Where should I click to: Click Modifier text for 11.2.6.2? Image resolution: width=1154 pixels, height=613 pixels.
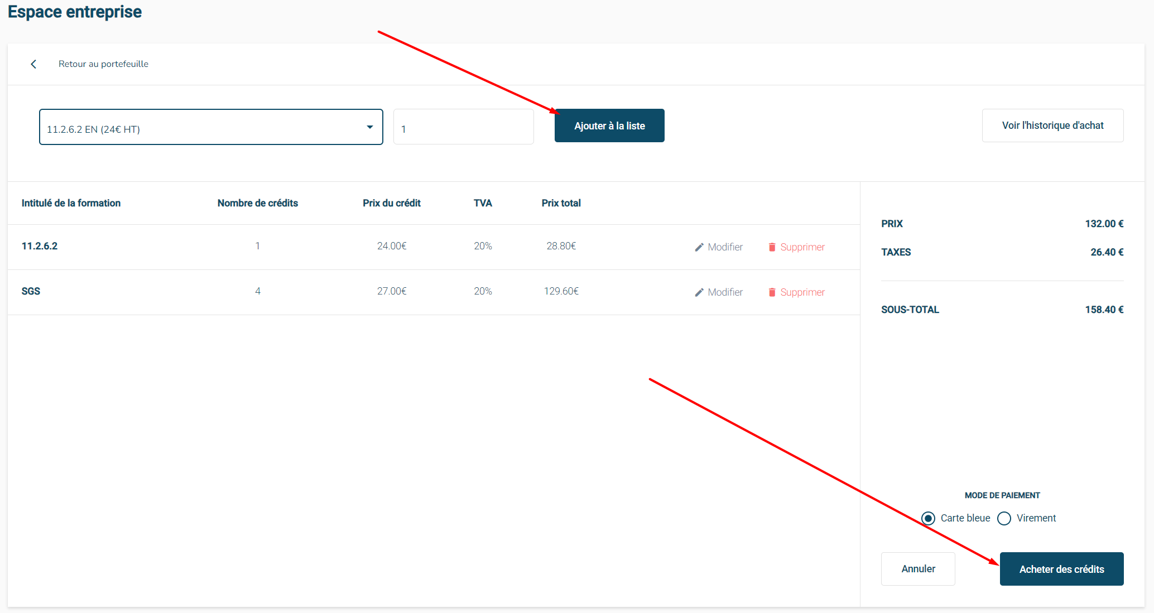725,247
